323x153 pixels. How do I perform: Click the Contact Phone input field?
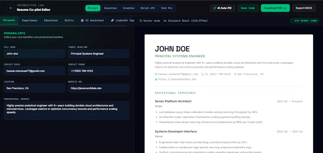tap(99, 71)
